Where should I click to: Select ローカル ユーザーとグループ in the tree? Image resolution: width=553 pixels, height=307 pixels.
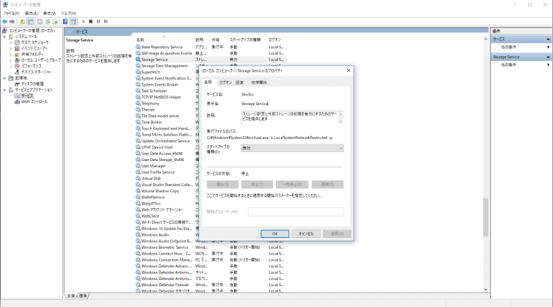click(41, 60)
